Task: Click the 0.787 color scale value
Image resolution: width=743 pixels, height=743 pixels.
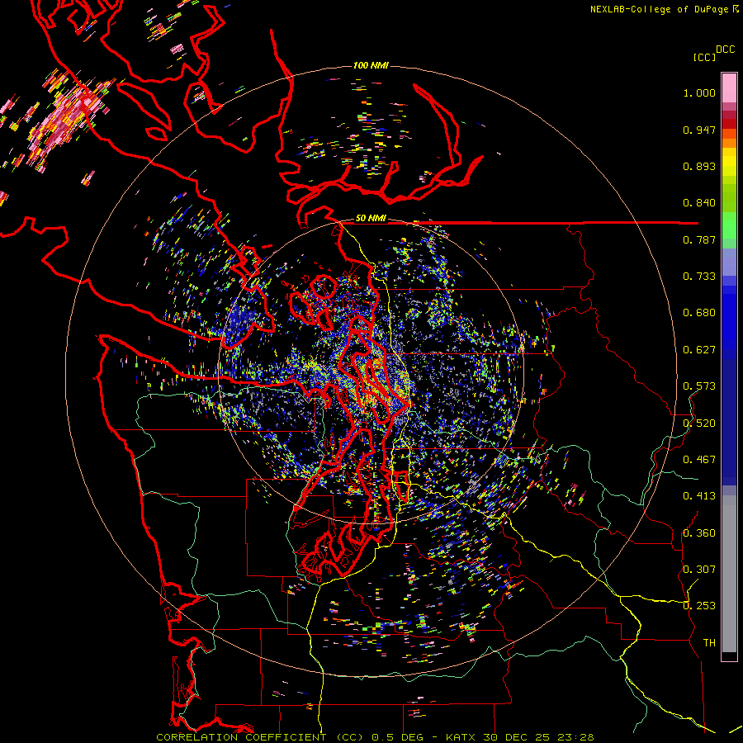Action: pyautogui.click(x=699, y=239)
